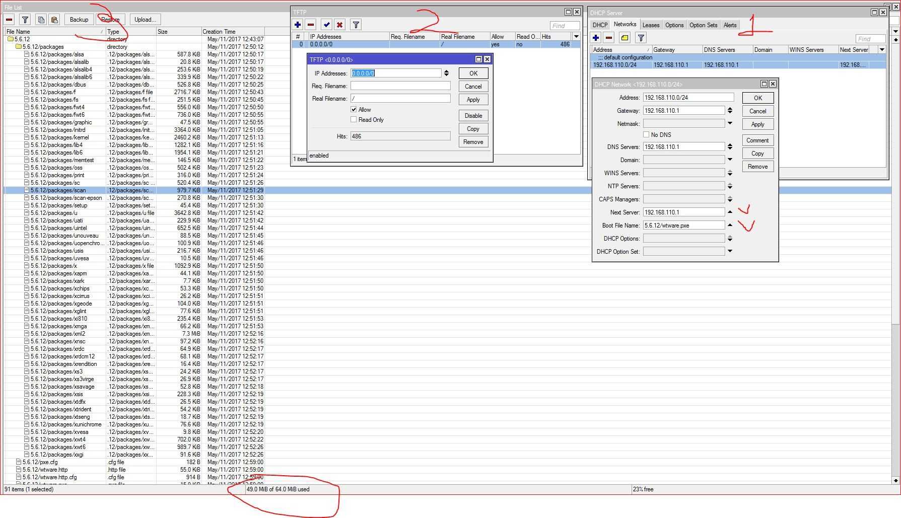901x518 pixels.
Task: Open the filter funnel in the DHCP Networks toolbar
Action: tap(641, 37)
